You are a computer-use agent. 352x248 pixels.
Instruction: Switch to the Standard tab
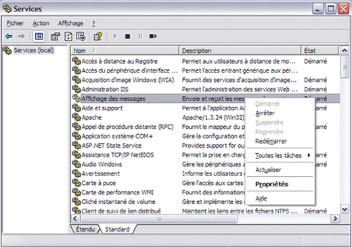(x=117, y=229)
